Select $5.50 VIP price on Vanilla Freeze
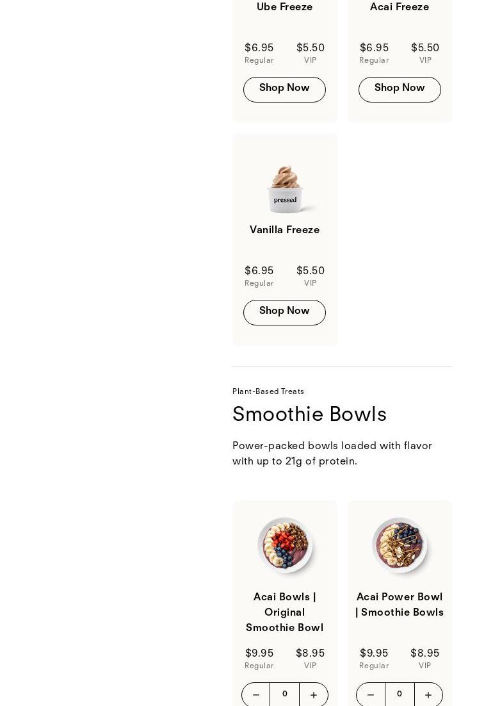493x706 pixels. tap(310, 275)
